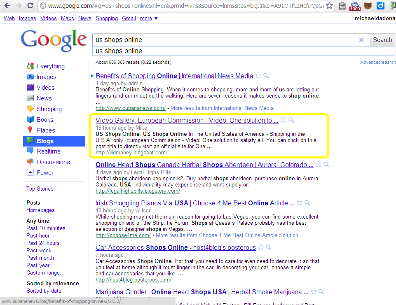The image size is (396, 305).
Task: Click the Images camera icon in sidebar
Action: click(30, 77)
